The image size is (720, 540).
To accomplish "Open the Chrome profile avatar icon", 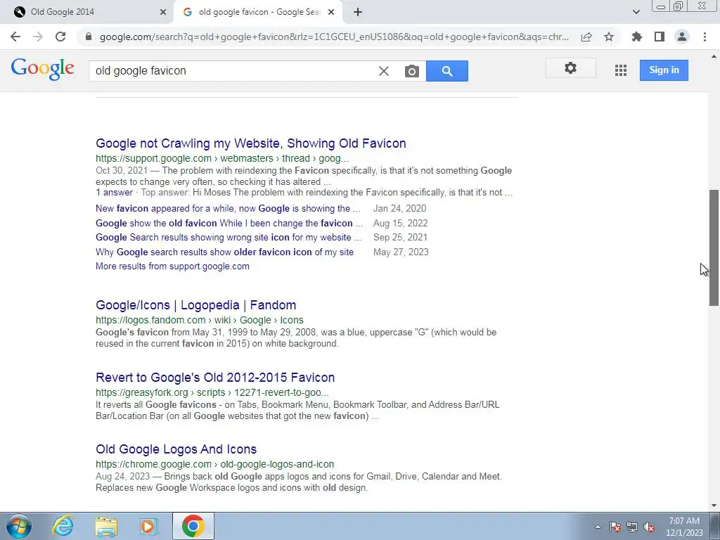I will pos(682,37).
